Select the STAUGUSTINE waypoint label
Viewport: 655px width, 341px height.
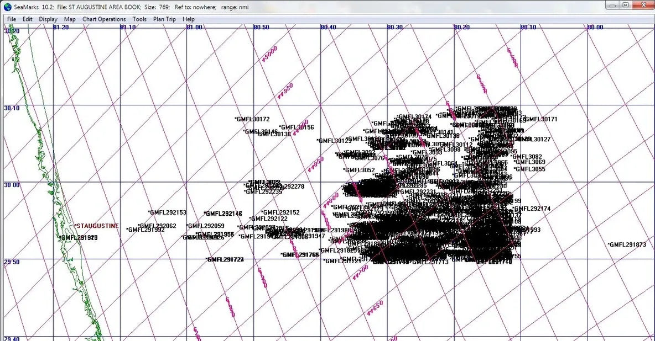tap(96, 226)
